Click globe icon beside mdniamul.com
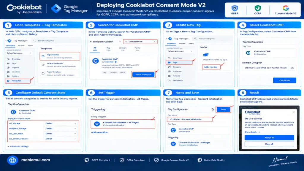The image size is (304, 171). [12, 160]
